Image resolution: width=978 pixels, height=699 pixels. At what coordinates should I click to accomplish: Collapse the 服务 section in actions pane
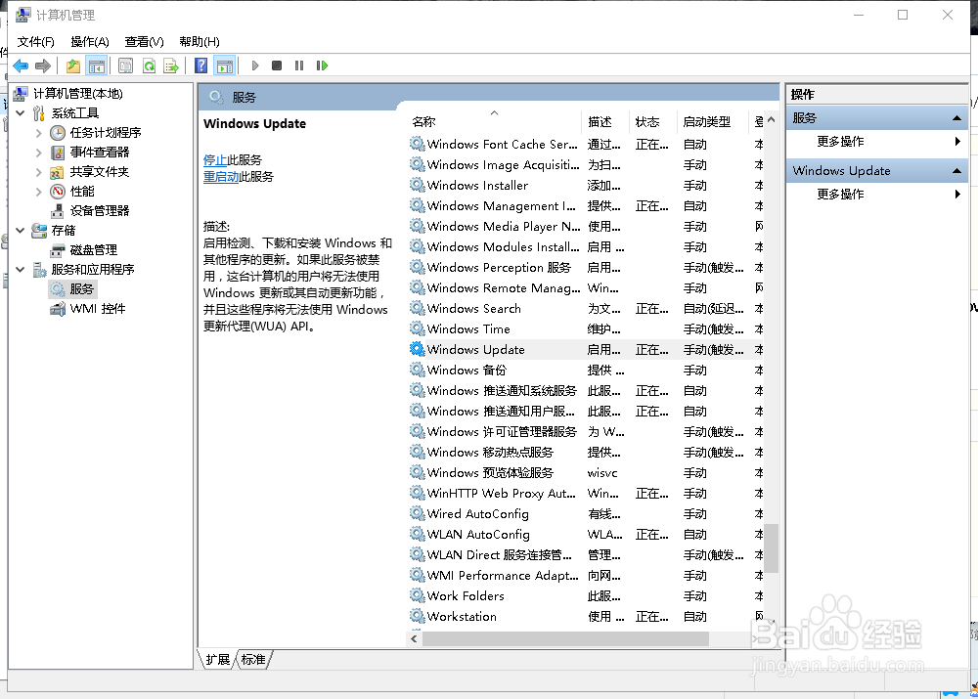point(956,118)
